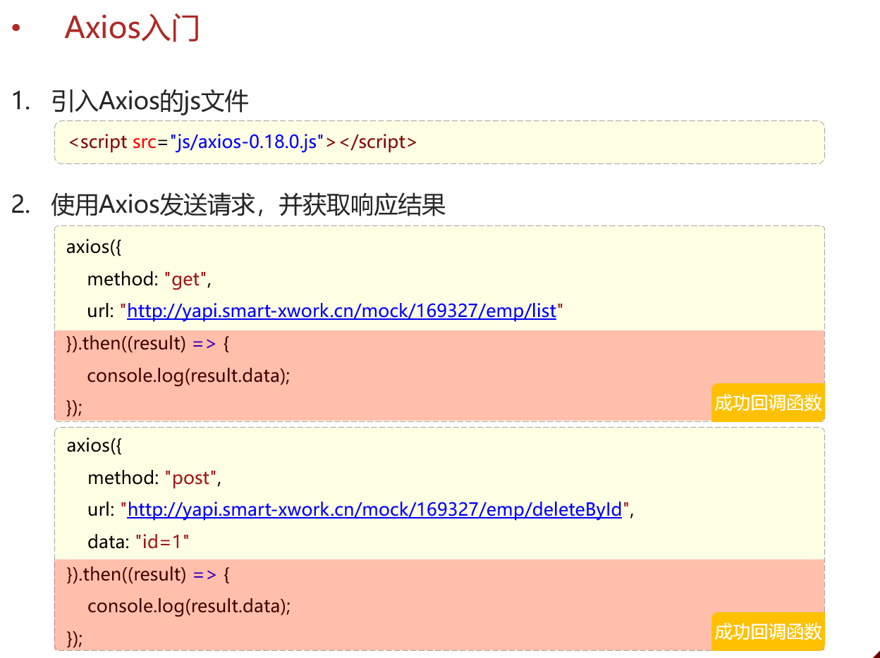This screenshot has height=658, width=880.
Task: Click the method: "get" code line
Action: pyautogui.click(x=149, y=280)
